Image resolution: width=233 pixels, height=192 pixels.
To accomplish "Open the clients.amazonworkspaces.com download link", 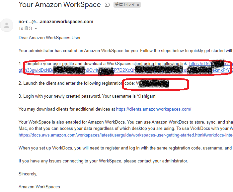I will (153, 109).
